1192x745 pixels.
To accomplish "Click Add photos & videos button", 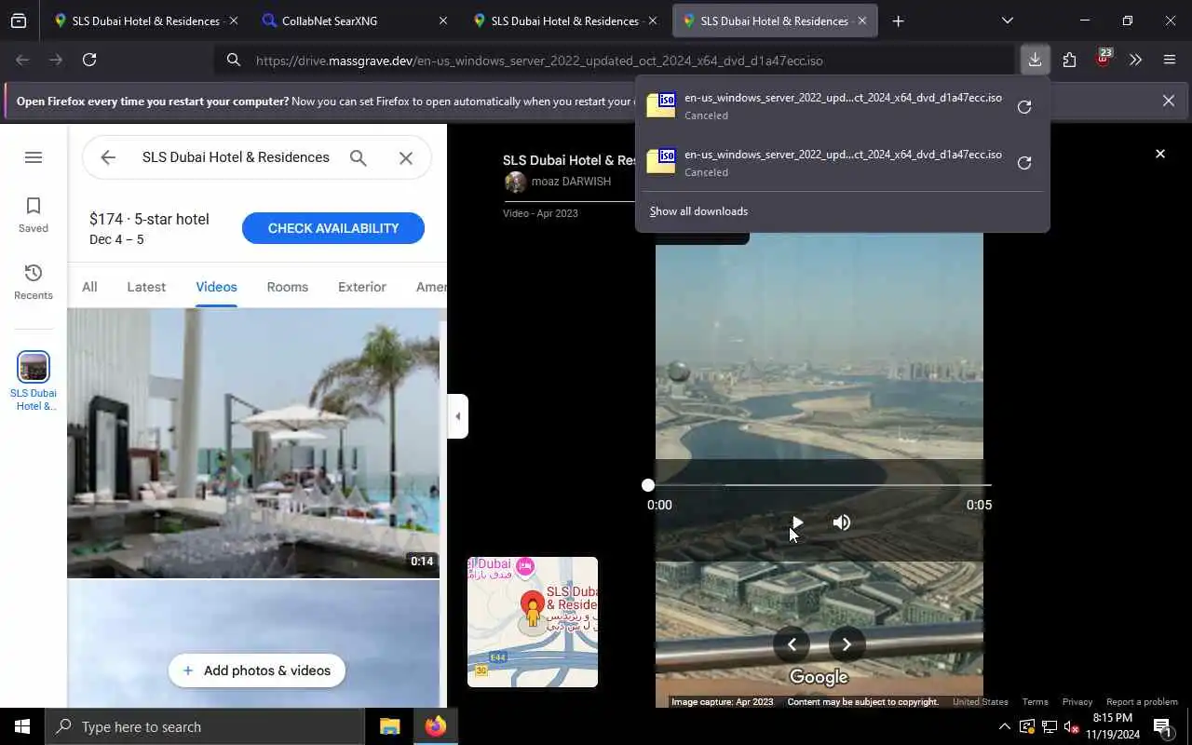I will tap(257, 670).
